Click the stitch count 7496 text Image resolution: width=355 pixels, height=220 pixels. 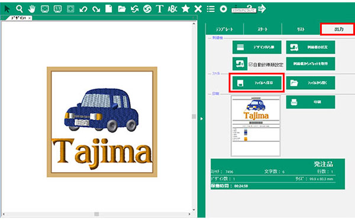pyautogui.click(x=222, y=172)
